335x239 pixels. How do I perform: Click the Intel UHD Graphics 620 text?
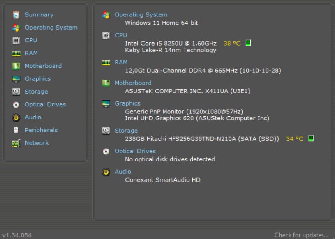[197, 118]
